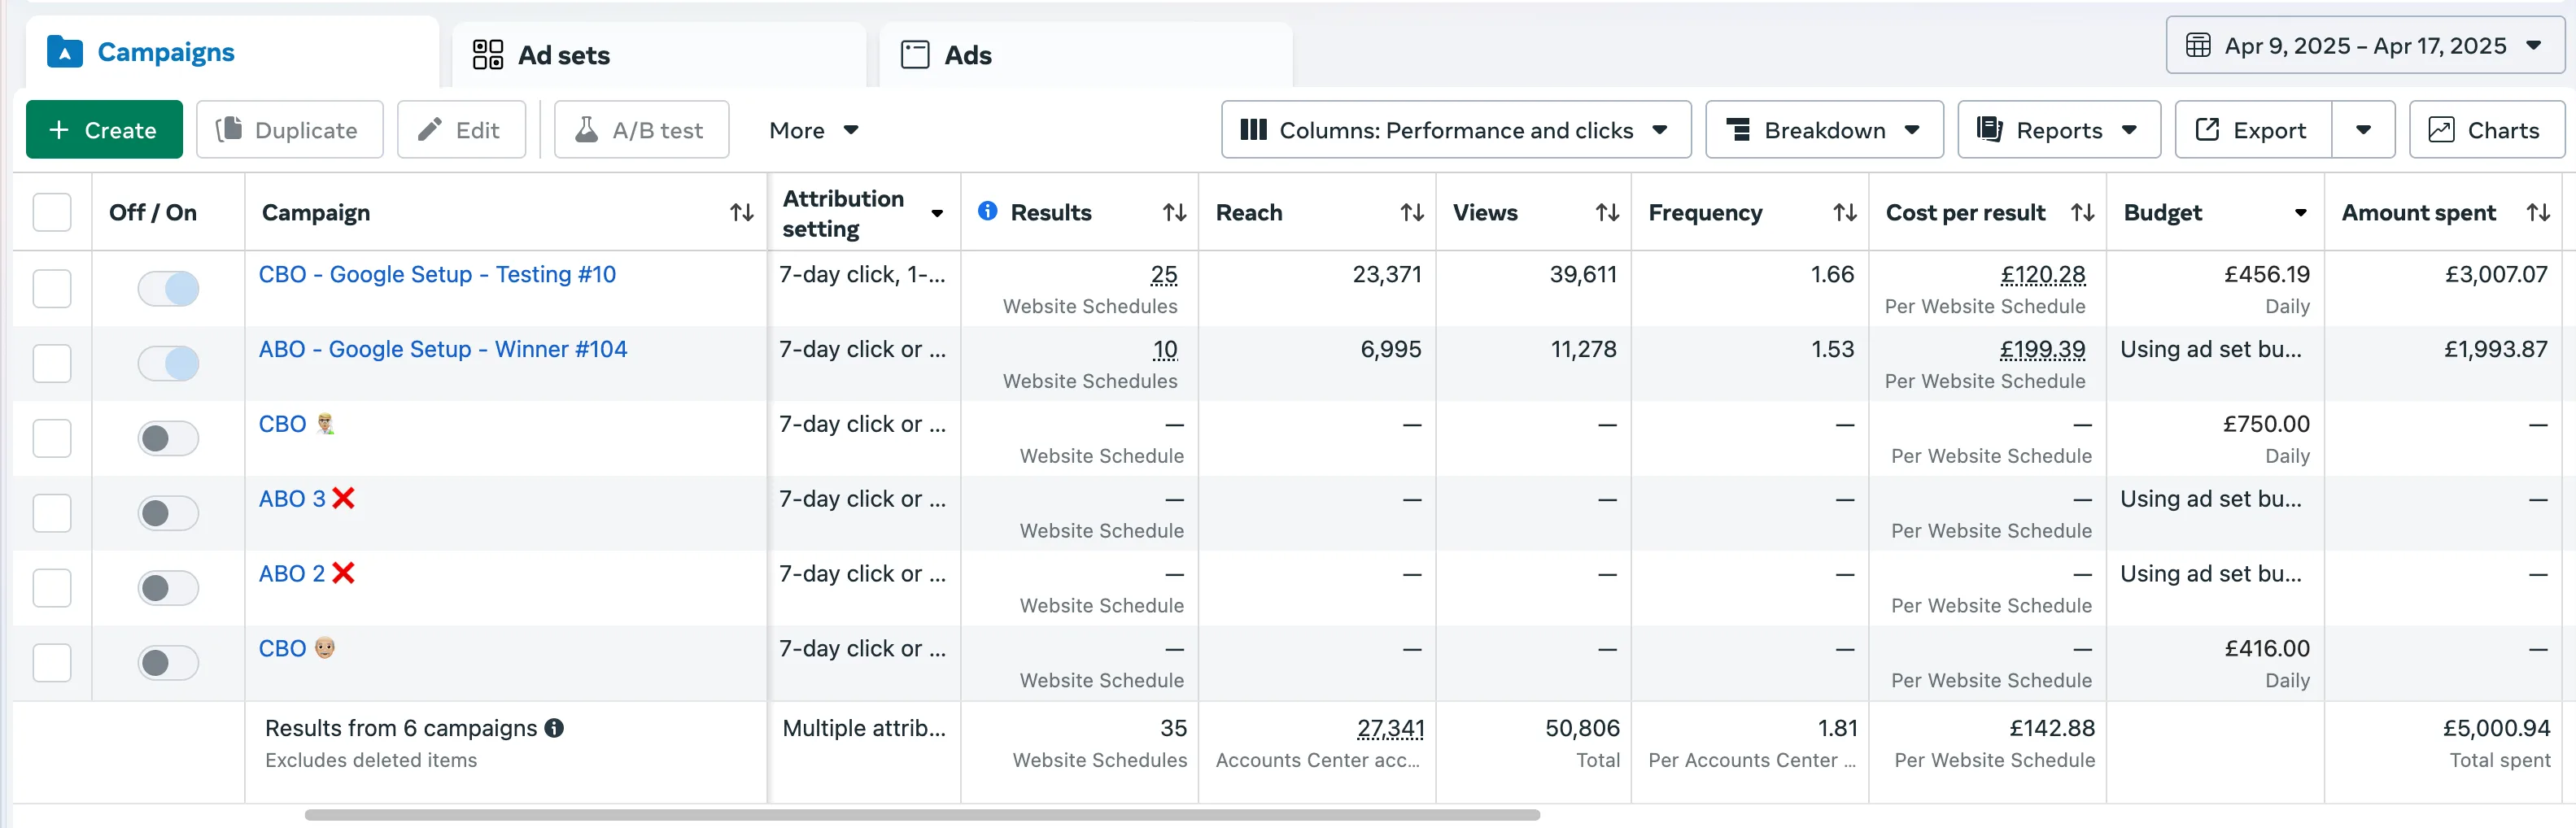Image resolution: width=2576 pixels, height=828 pixels.
Task: Click the A/B test button
Action: tap(641, 130)
